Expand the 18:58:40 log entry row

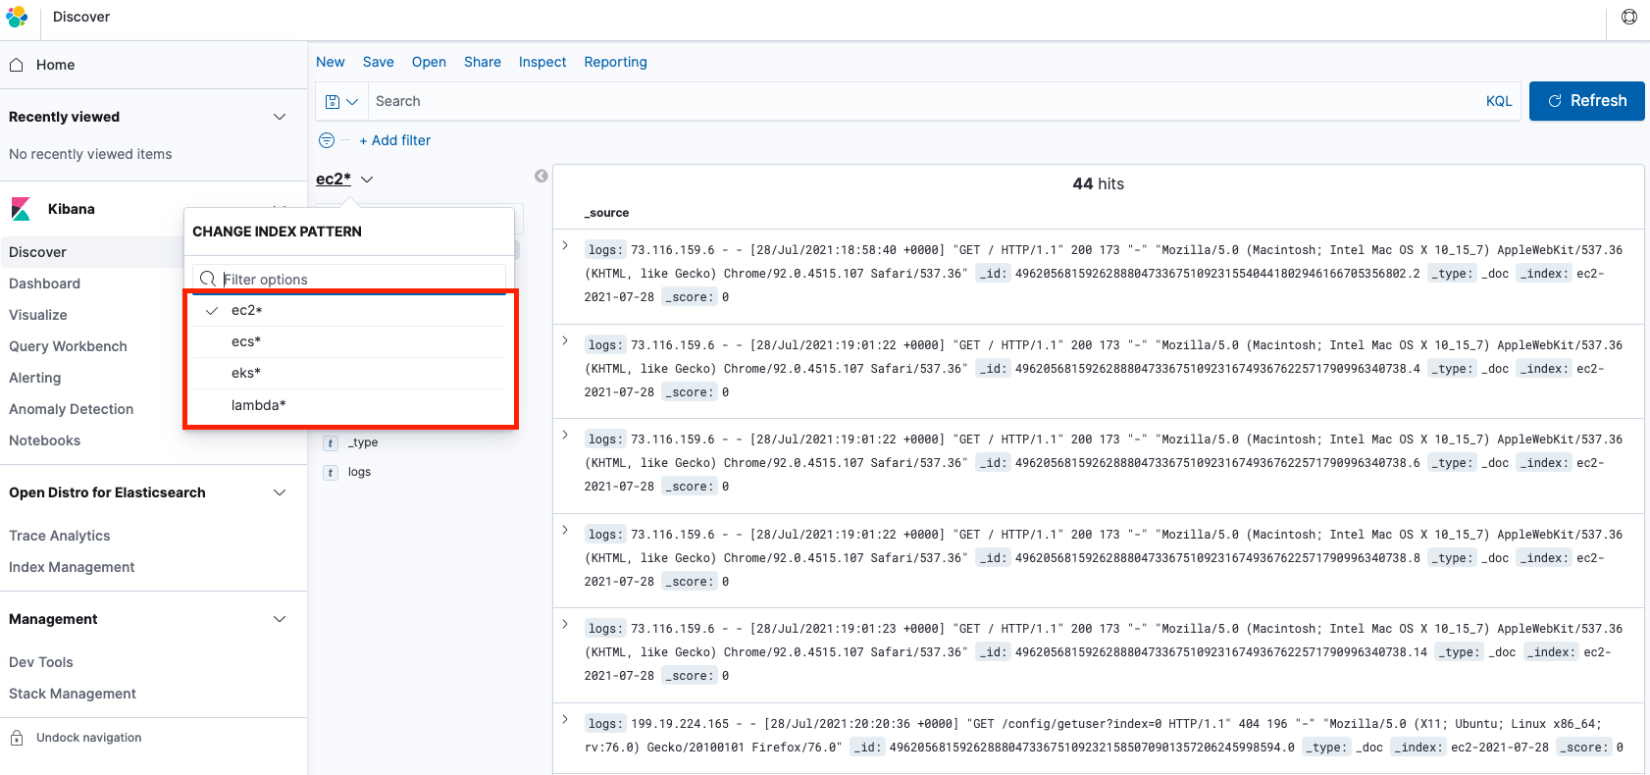point(565,245)
